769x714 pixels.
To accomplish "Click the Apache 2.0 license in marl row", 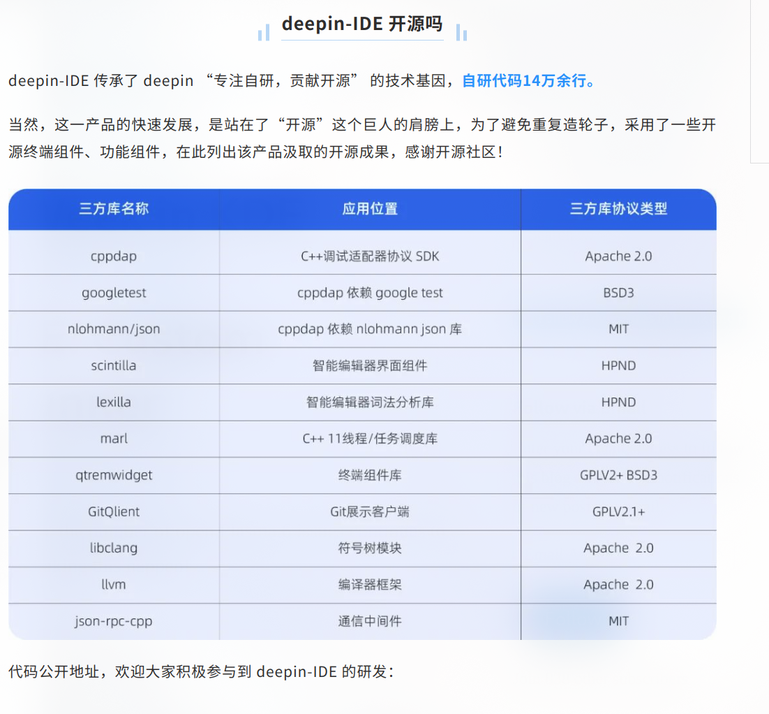I will [x=618, y=439].
